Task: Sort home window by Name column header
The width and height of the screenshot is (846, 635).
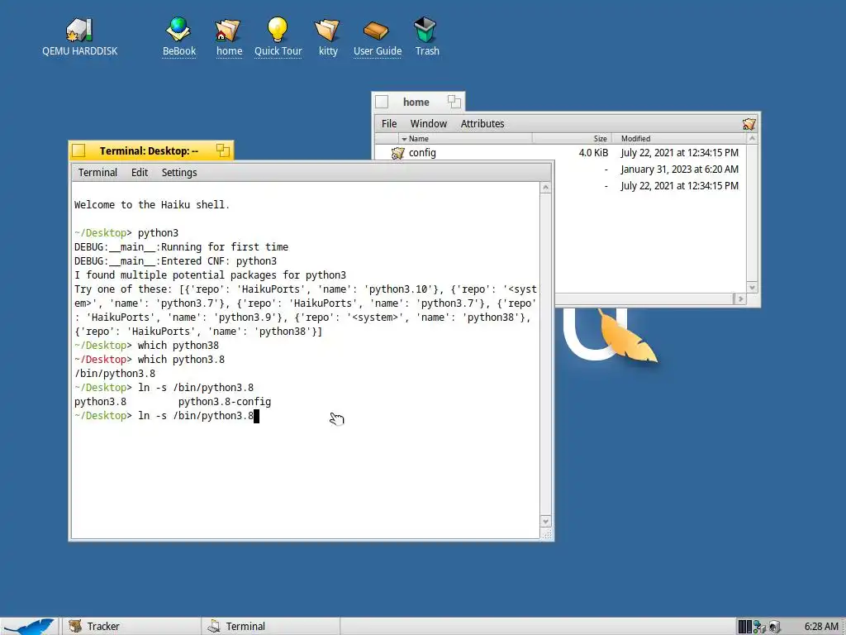Action: coord(465,139)
